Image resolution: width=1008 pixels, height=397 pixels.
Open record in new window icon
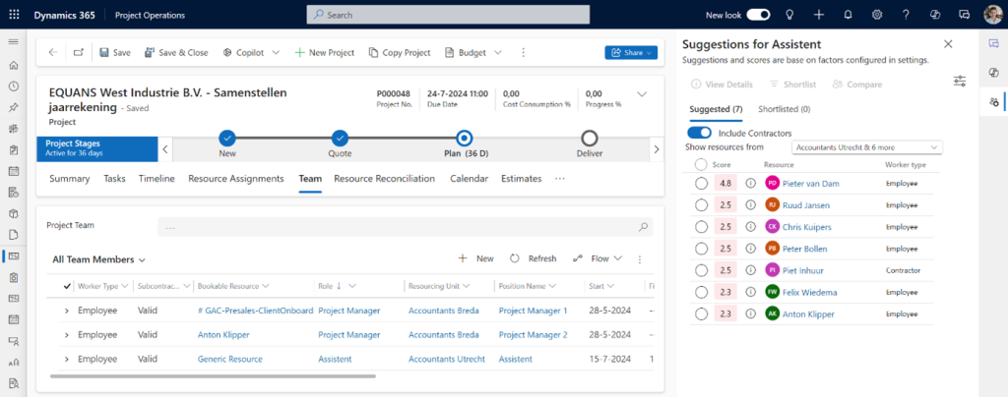click(79, 53)
